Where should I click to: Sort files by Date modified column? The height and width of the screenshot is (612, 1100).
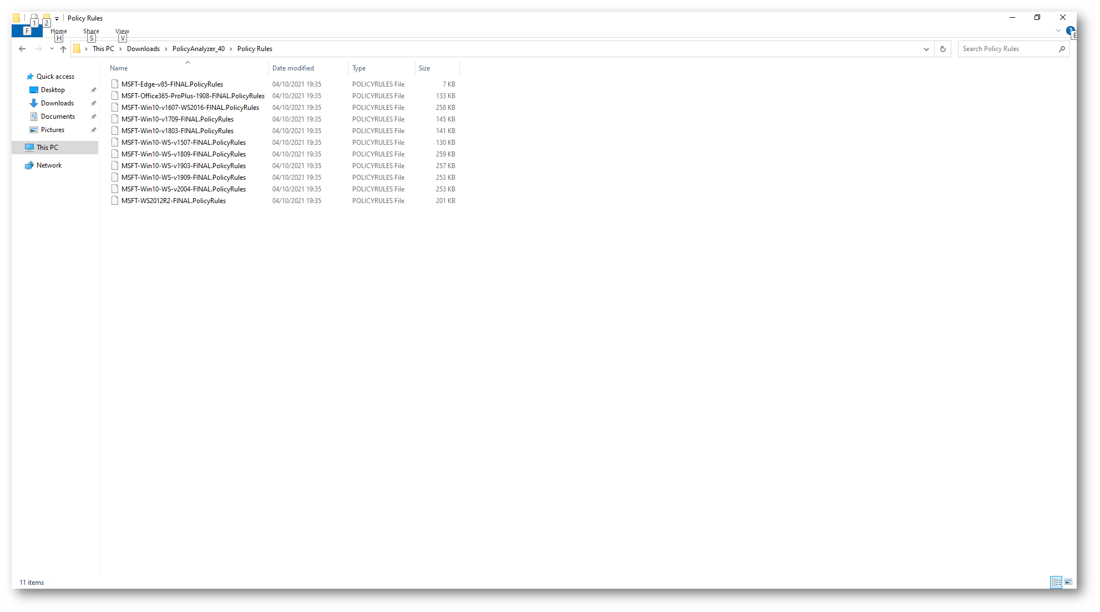(x=293, y=68)
